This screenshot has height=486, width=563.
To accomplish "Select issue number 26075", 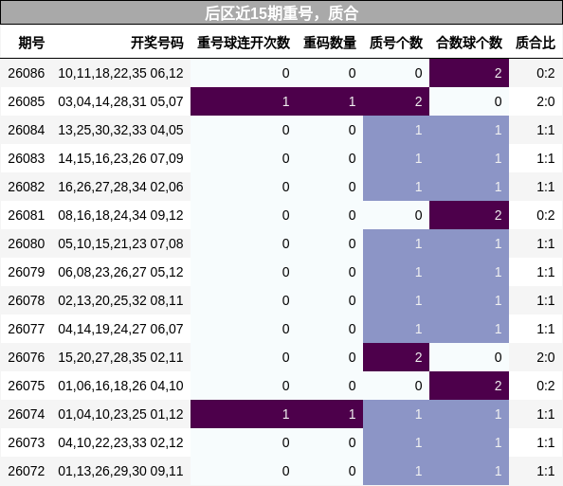I will [27, 386].
